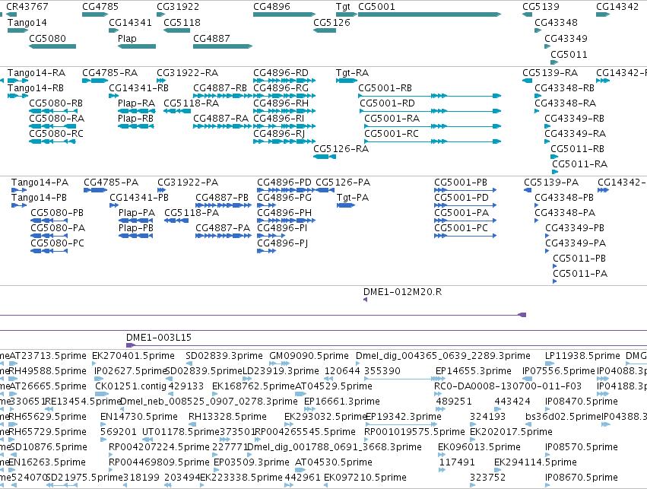Screen dimensions: 647x489
Task: Select the Tgt gene arrow
Action: [347, 14]
